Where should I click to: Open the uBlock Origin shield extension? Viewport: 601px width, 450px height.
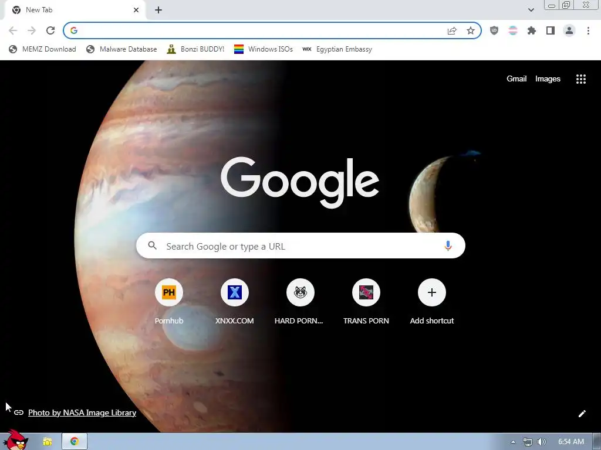point(494,30)
